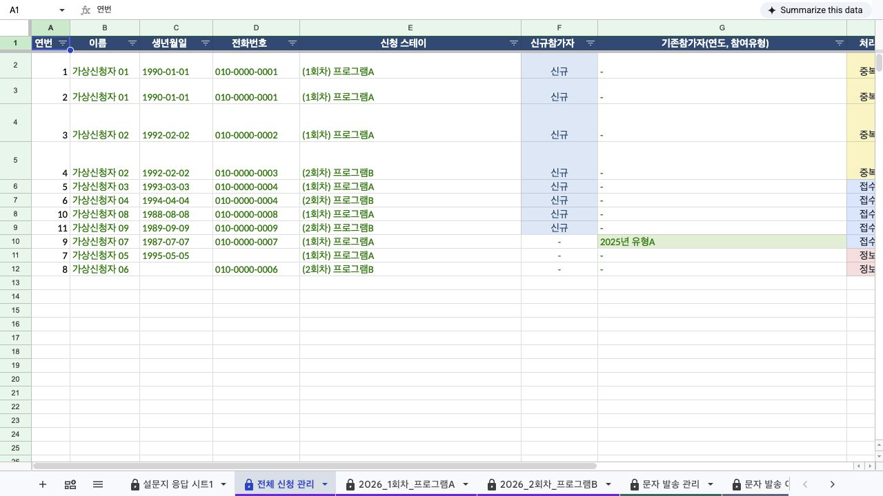This screenshot has height=496, width=883.
Task: Open the 문자 발송 관리 tab menu arrow
Action: 711,484
